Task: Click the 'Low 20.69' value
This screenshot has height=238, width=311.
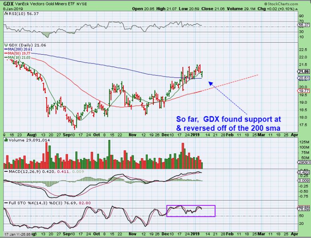Action: click(189, 9)
